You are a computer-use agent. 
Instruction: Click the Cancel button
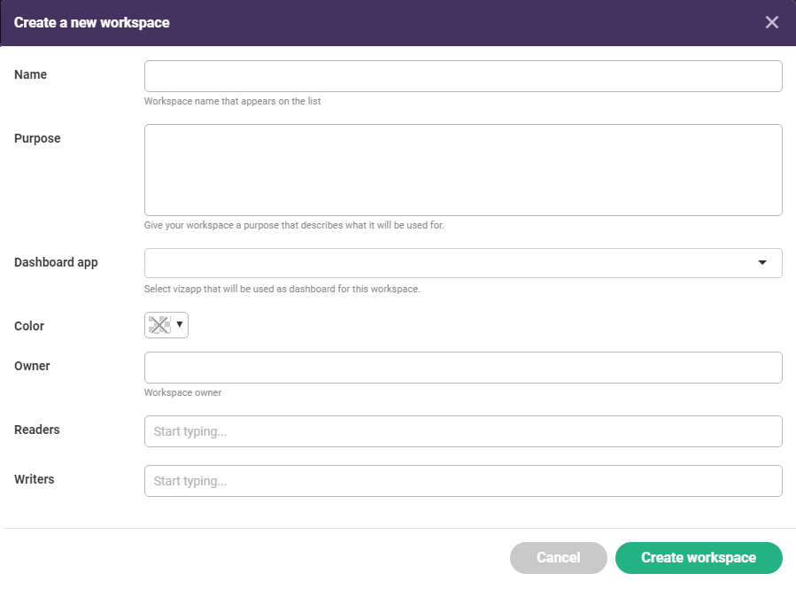(x=559, y=557)
